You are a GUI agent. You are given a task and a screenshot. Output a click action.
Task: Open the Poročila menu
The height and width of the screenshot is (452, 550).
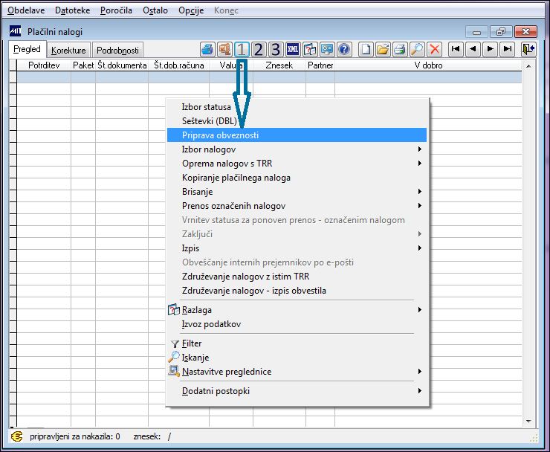[116, 10]
